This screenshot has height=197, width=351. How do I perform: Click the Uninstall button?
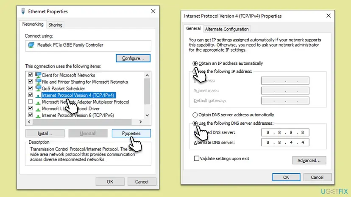(x=88, y=133)
